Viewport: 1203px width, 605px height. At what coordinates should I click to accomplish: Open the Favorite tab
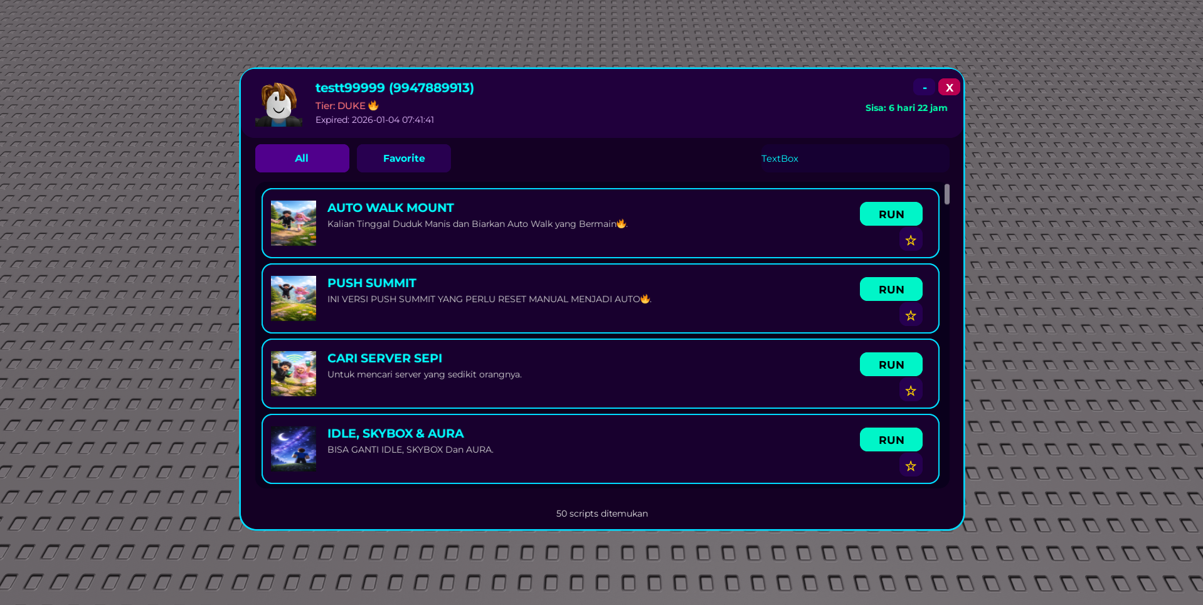tap(404, 158)
